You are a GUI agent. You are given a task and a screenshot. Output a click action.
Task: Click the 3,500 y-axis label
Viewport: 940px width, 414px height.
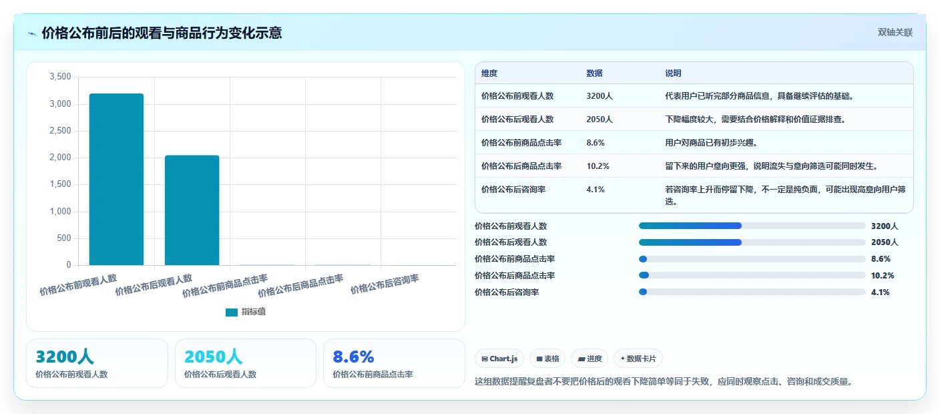point(60,77)
